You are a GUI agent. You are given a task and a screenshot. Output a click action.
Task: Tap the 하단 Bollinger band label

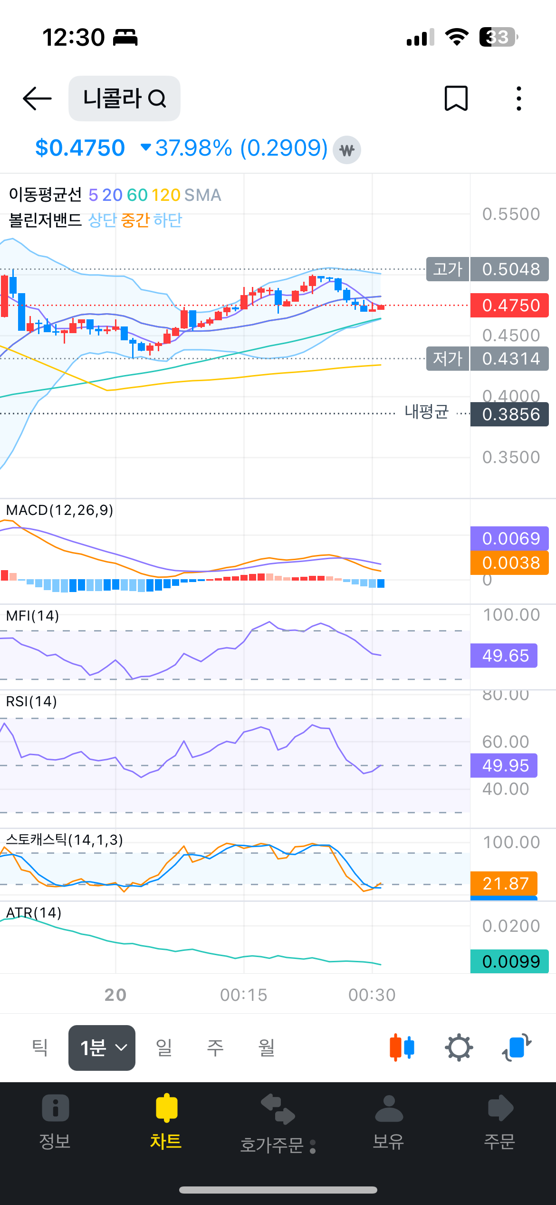(168, 220)
